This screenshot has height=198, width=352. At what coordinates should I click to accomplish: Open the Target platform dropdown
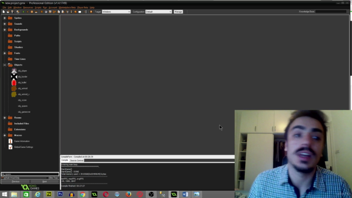116,12
